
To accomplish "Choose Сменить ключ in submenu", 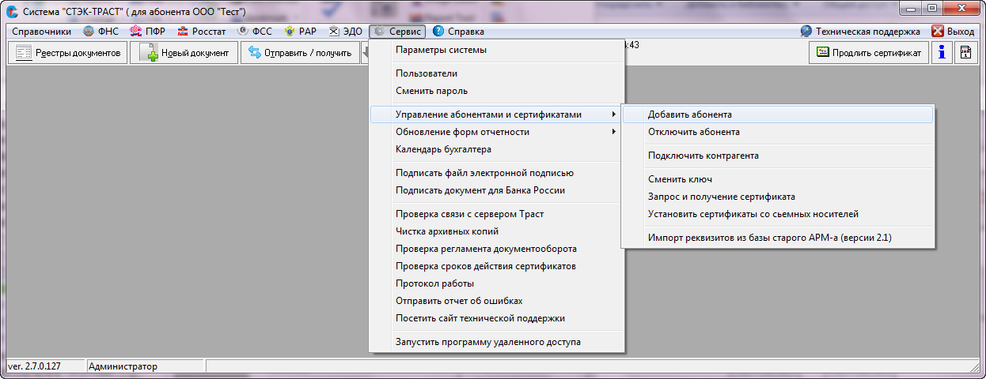I will (778, 179).
